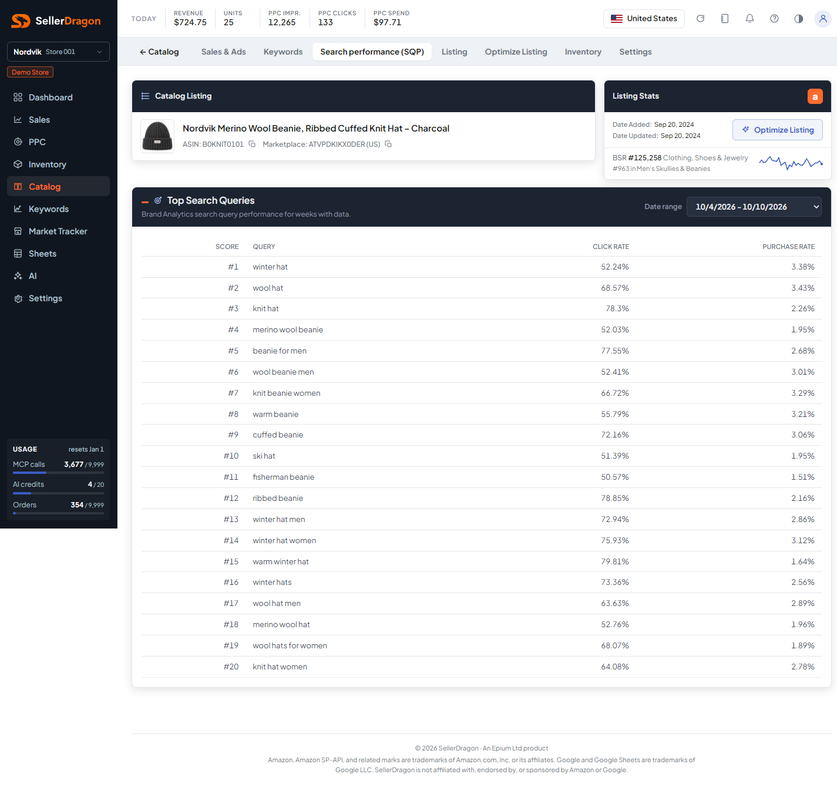Go to Sales in the sidebar

click(58, 120)
